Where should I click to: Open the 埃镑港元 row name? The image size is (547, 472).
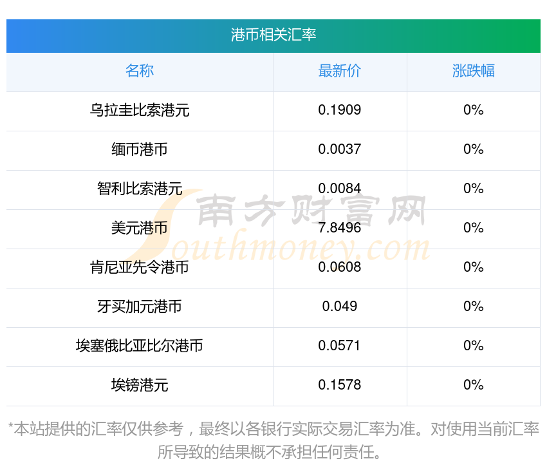tap(140, 385)
